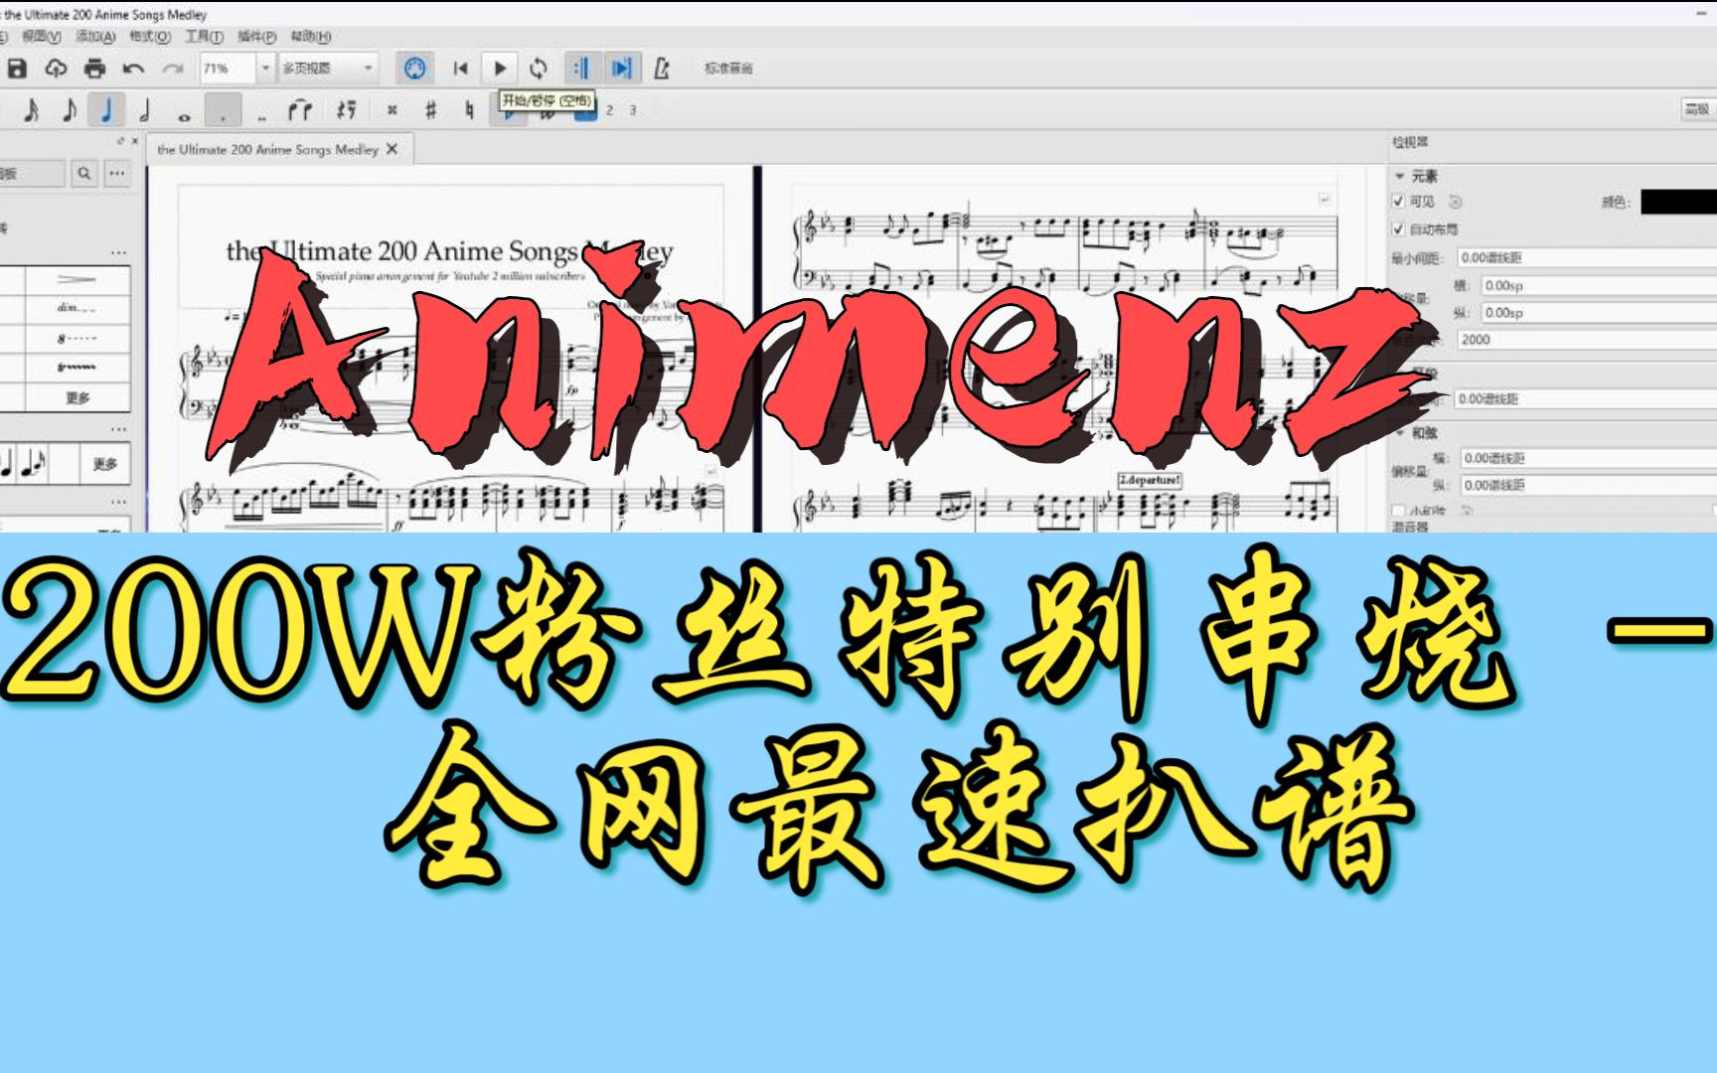Toggle augmentation dot
Screen dimensions: 1717x1073
tap(224, 110)
